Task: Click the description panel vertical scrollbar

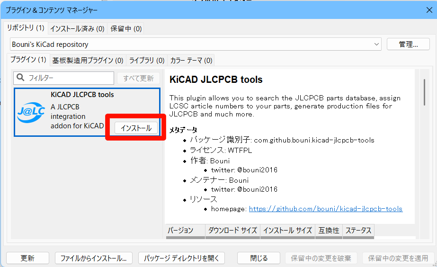Action: (425, 92)
